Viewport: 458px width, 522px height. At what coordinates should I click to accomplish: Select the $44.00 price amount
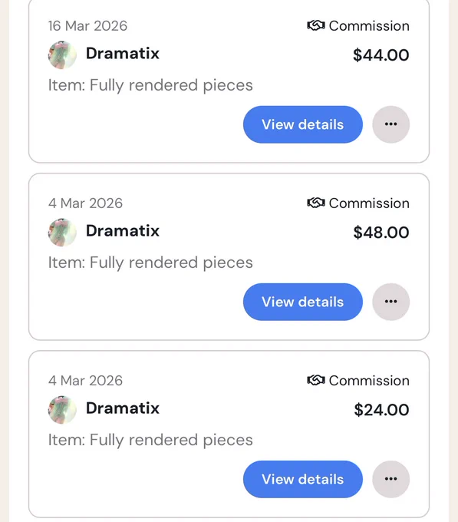coord(381,55)
